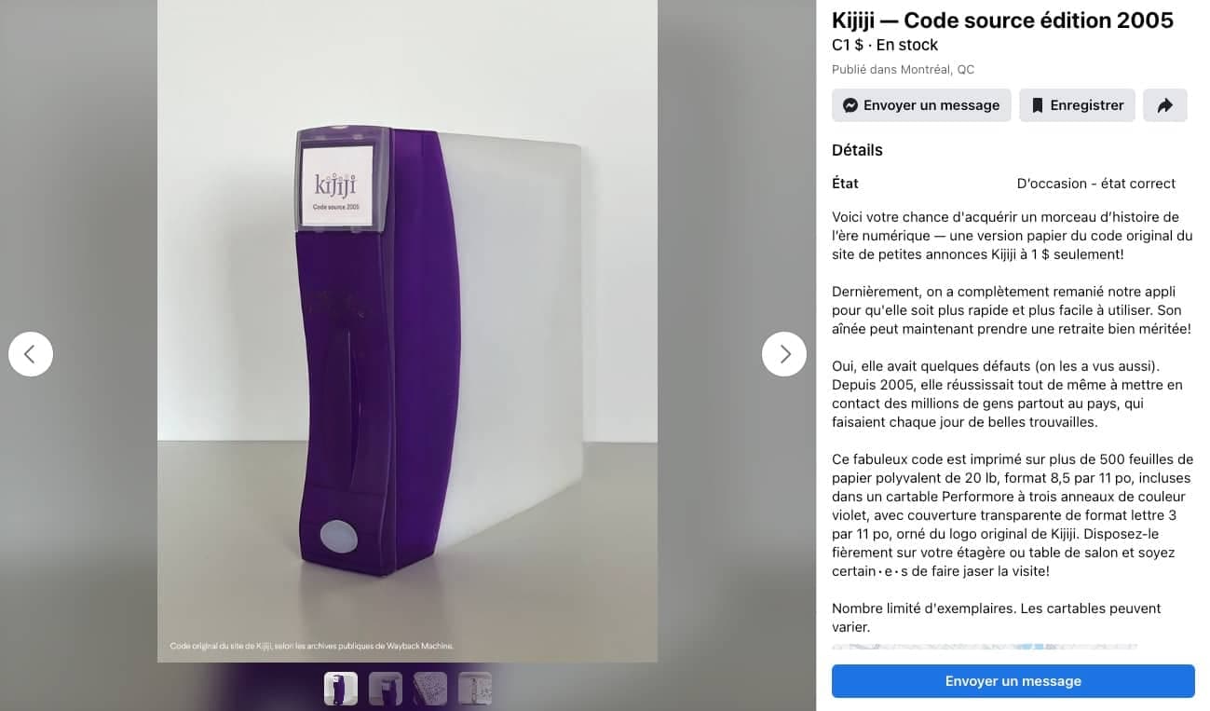1210x711 pixels.
Task: Select the first thumbnail of the purple binder
Action: [341, 689]
